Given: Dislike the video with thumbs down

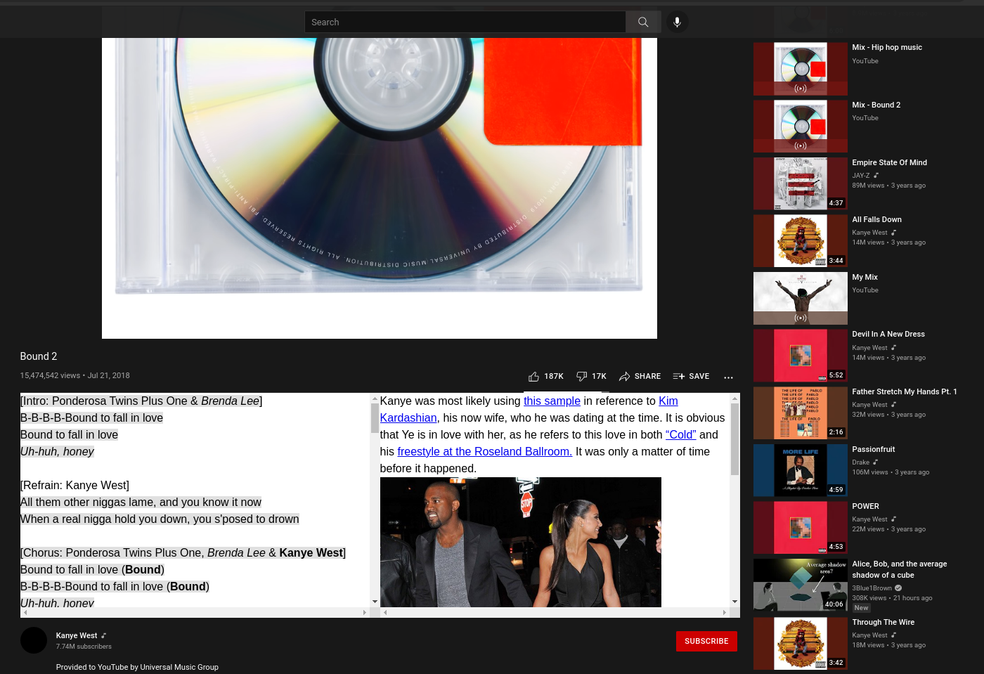Looking at the screenshot, I should [591, 377].
